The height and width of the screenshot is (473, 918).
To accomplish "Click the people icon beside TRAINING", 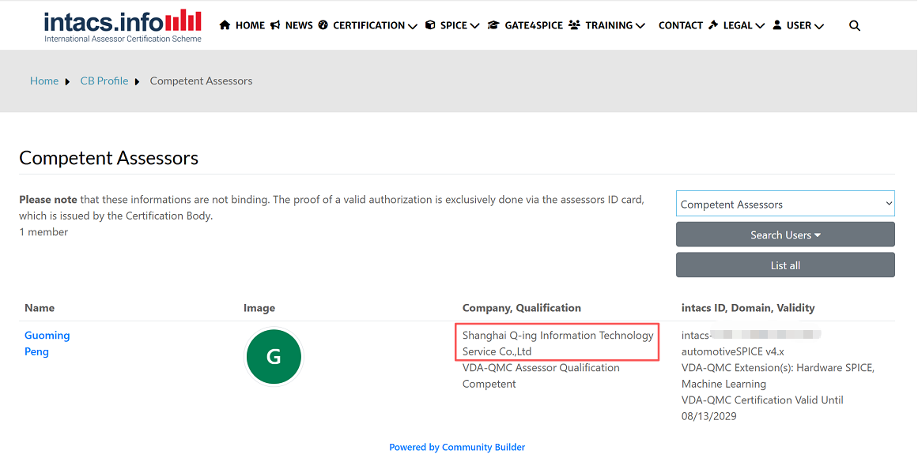I will point(574,25).
